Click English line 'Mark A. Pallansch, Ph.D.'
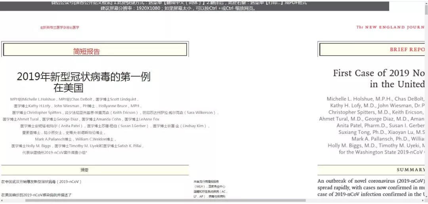 click(x=388, y=139)
